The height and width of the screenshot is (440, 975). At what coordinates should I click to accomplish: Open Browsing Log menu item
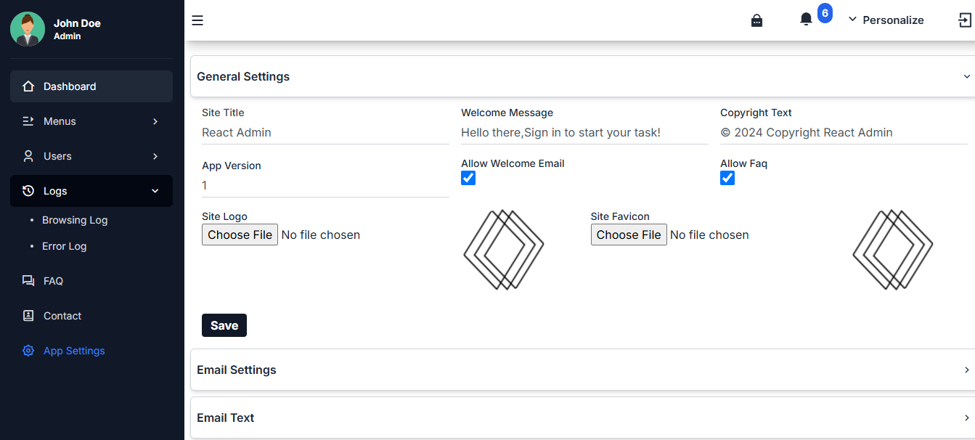pyautogui.click(x=75, y=220)
